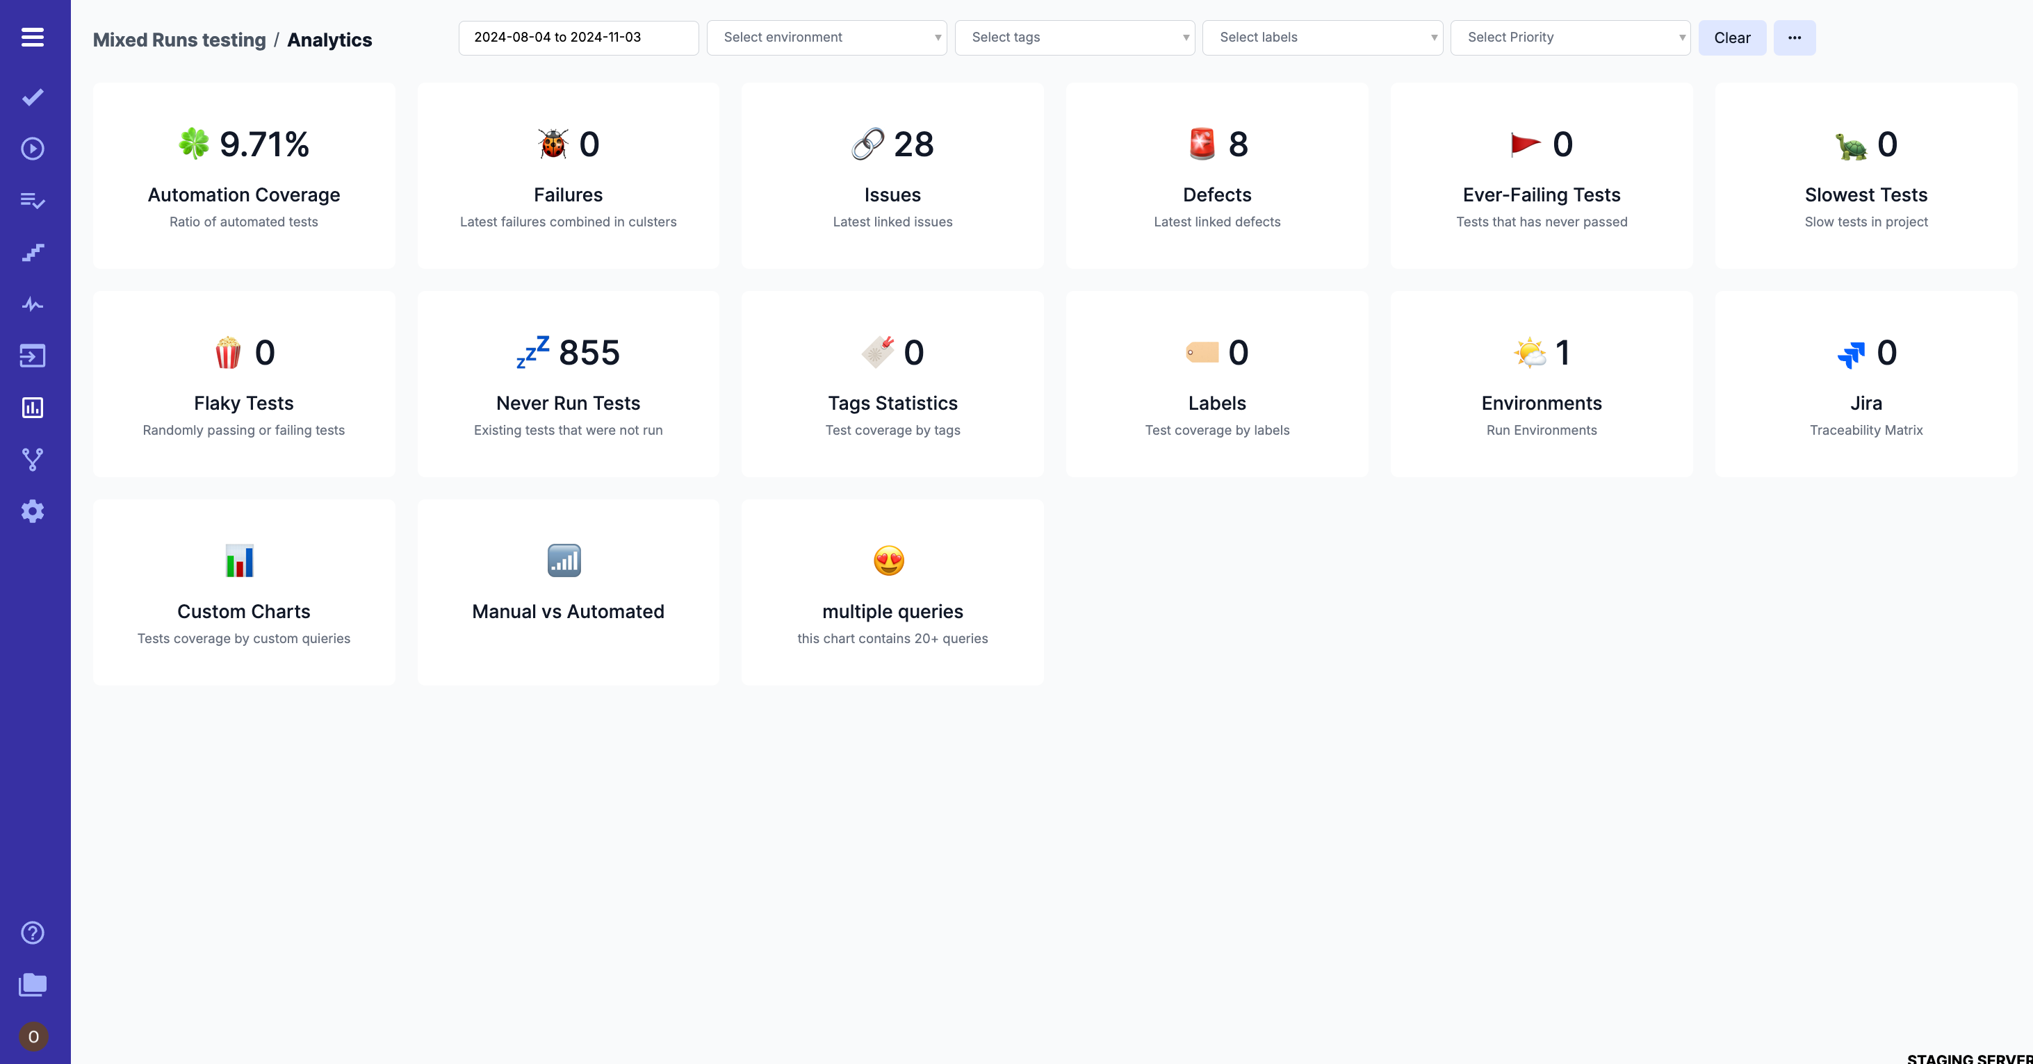Image resolution: width=2033 pixels, height=1064 pixels.
Task: Toggle the sidebar with the hamburger menu
Action: pos(33,37)
